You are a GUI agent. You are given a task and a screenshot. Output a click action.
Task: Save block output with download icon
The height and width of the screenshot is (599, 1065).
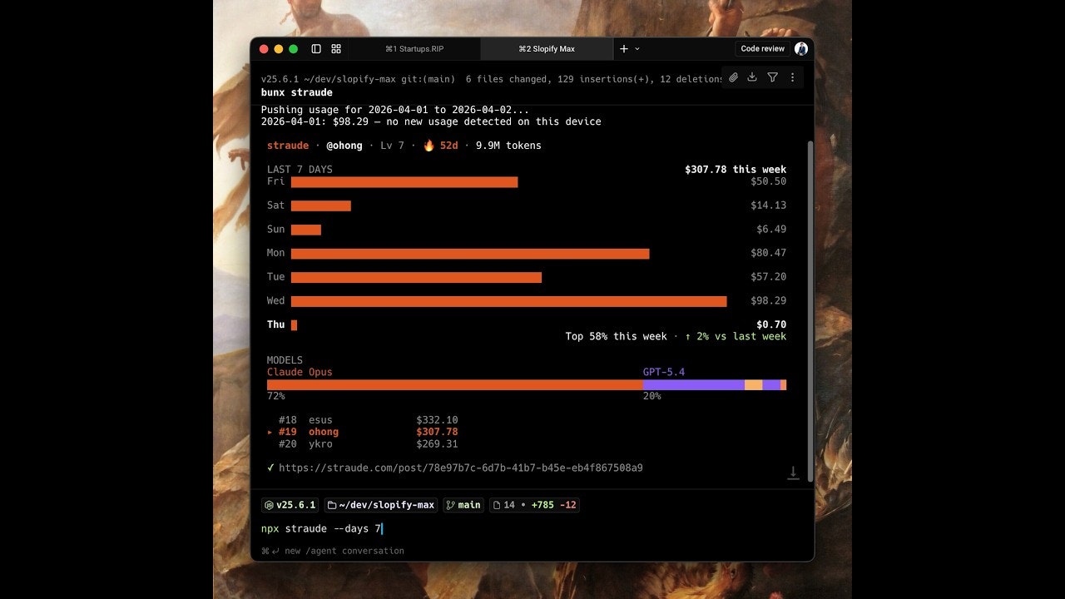point(752,77)
